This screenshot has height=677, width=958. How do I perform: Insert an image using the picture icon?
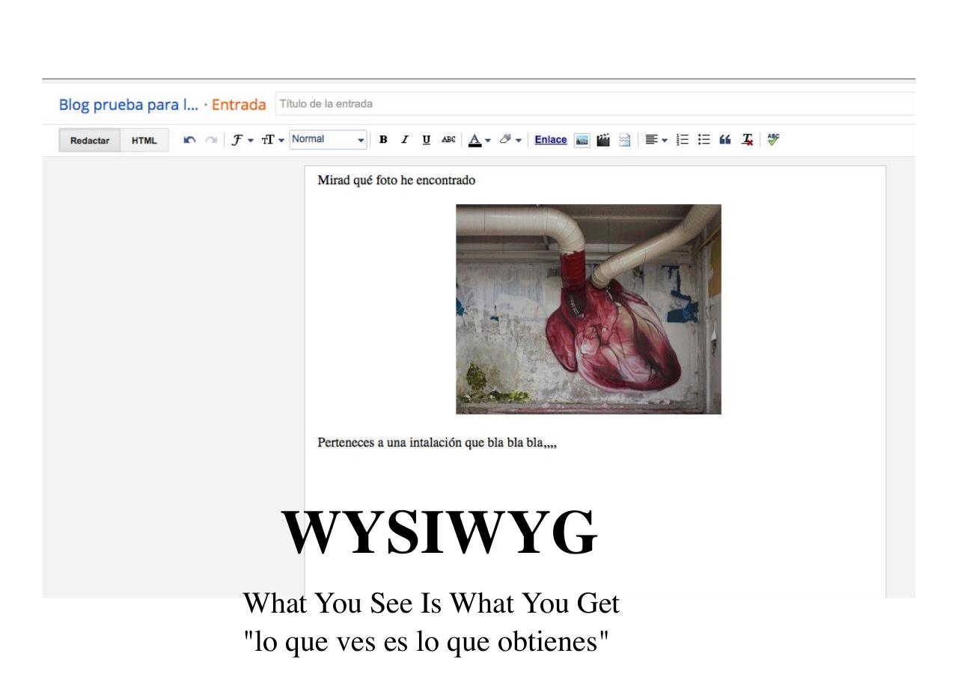click(582, 140)
